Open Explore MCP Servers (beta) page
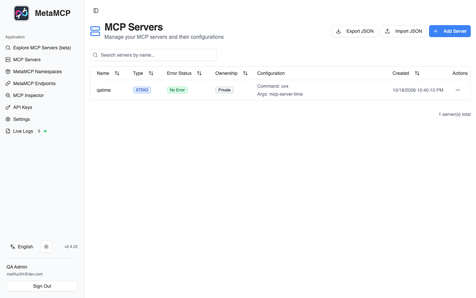 (x=42, y=48)
